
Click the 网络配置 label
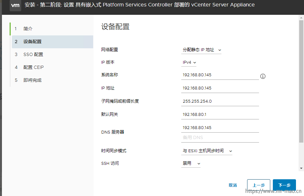point(110,50)
